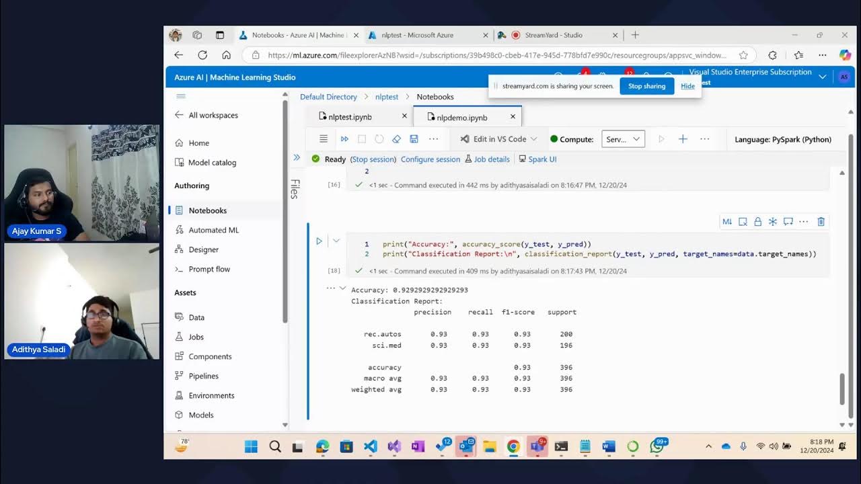
Task: Close the nlpdemo.ipynb notebook tab
Action: [x=513, y=116]
